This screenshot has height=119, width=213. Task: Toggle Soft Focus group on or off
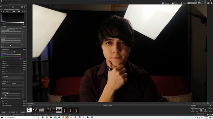[x=25, y=68]
